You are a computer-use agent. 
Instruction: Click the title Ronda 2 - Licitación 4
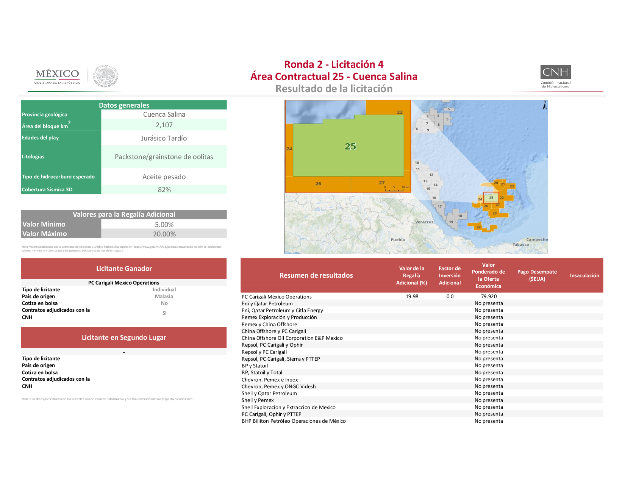334,64
